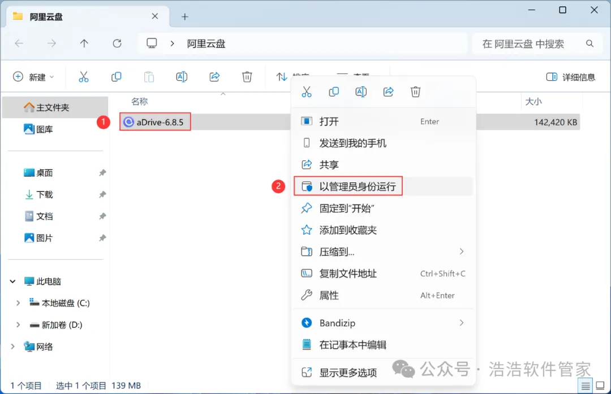Open 属性 from the context menu
Image resolution: width=611 pixels, height=394 pixels.
384,296
